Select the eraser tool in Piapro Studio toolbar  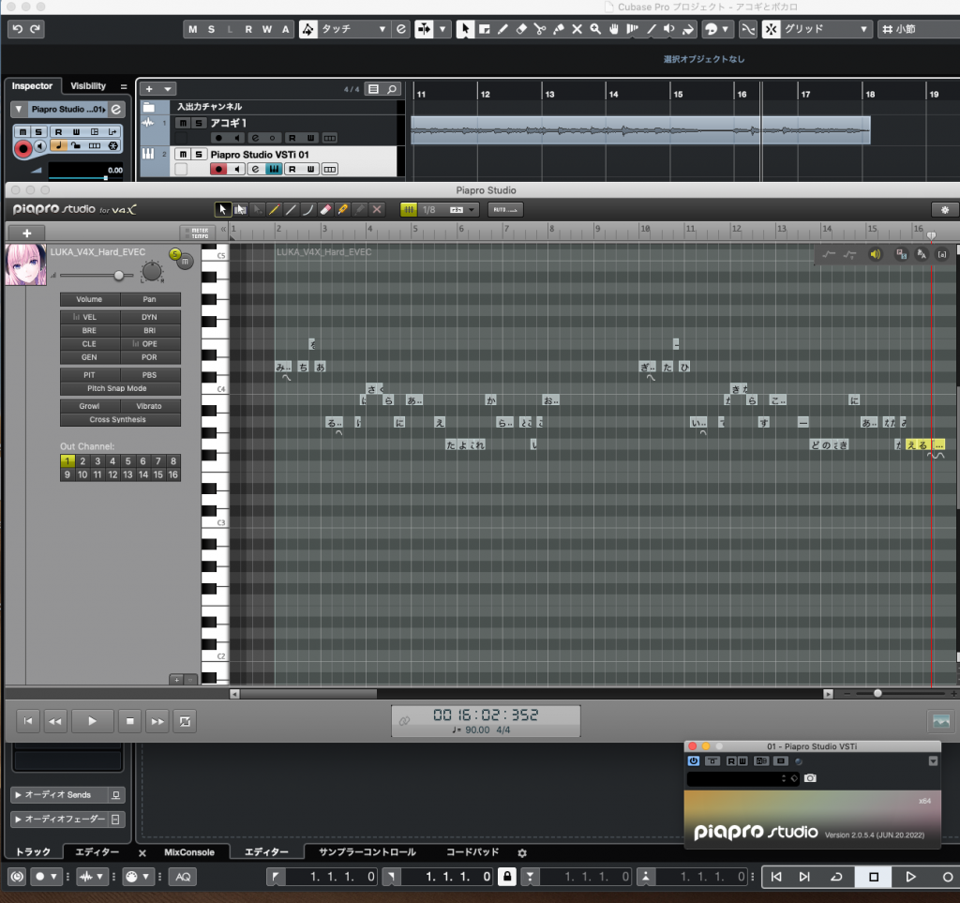[x=326, y=209]
